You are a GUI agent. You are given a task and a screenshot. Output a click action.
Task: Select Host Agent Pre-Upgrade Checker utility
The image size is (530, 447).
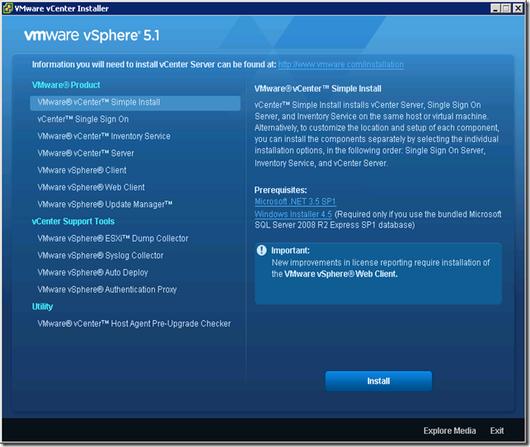134,323
